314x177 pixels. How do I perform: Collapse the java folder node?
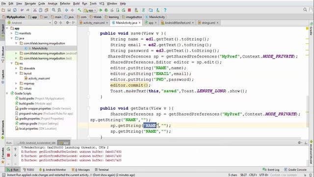(12, 38)
